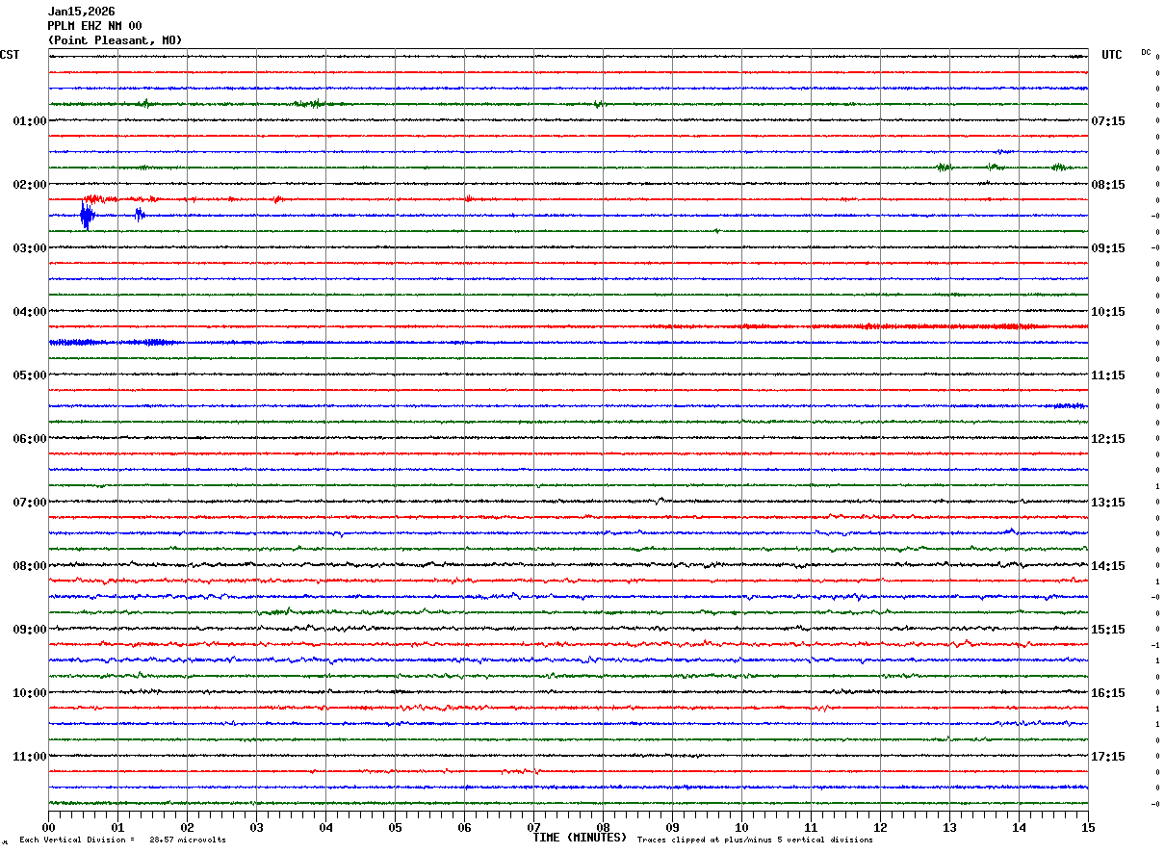Select the 06:00 CST row label
Screen dimensions: 1165x853
coord(30,439)
